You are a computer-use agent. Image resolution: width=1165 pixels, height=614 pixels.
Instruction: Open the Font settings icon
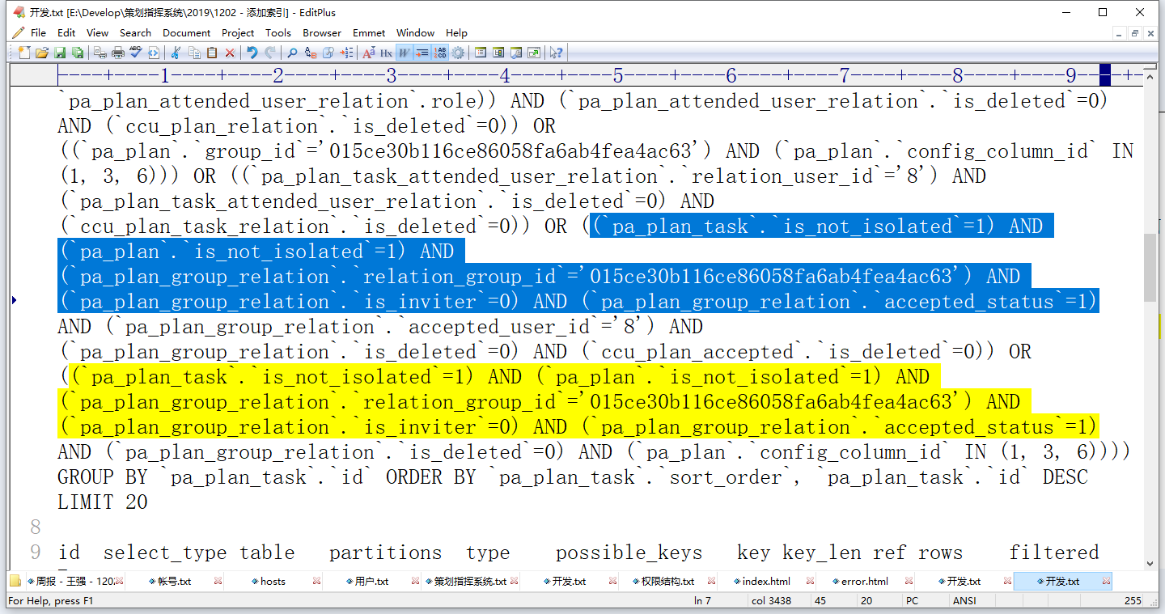tap(369, 53)
